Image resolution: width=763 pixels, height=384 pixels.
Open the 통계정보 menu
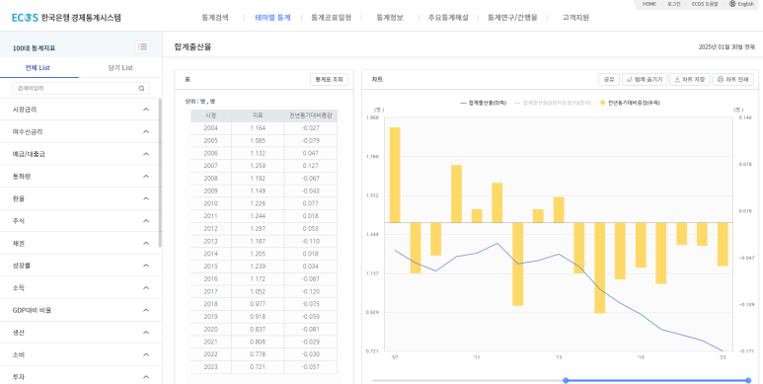coord(389,18)
